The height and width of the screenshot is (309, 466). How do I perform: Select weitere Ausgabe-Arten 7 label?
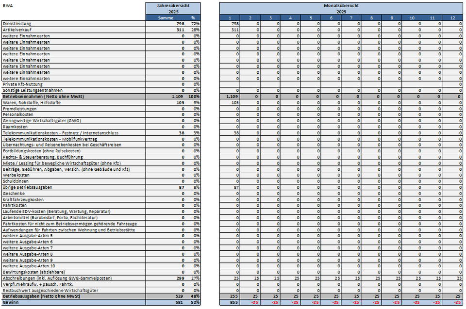28,248
